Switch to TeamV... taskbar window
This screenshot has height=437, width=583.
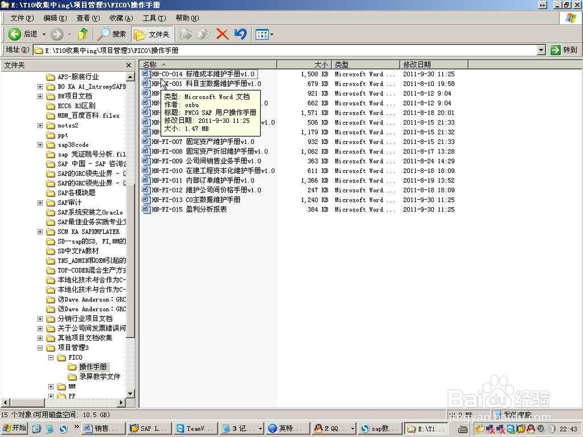[x=195, y=428]
